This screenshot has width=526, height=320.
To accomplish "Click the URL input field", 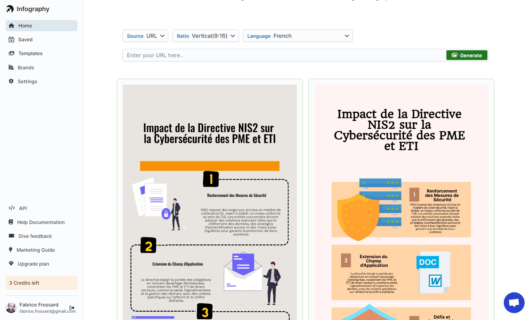I will pyautogui.click(x=278, y=55).
